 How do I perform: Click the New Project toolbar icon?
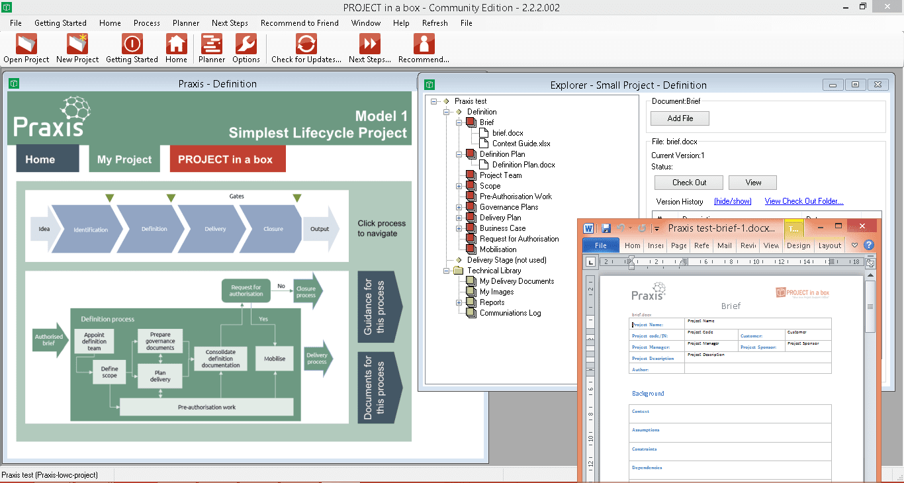click(x=77, y=44)
